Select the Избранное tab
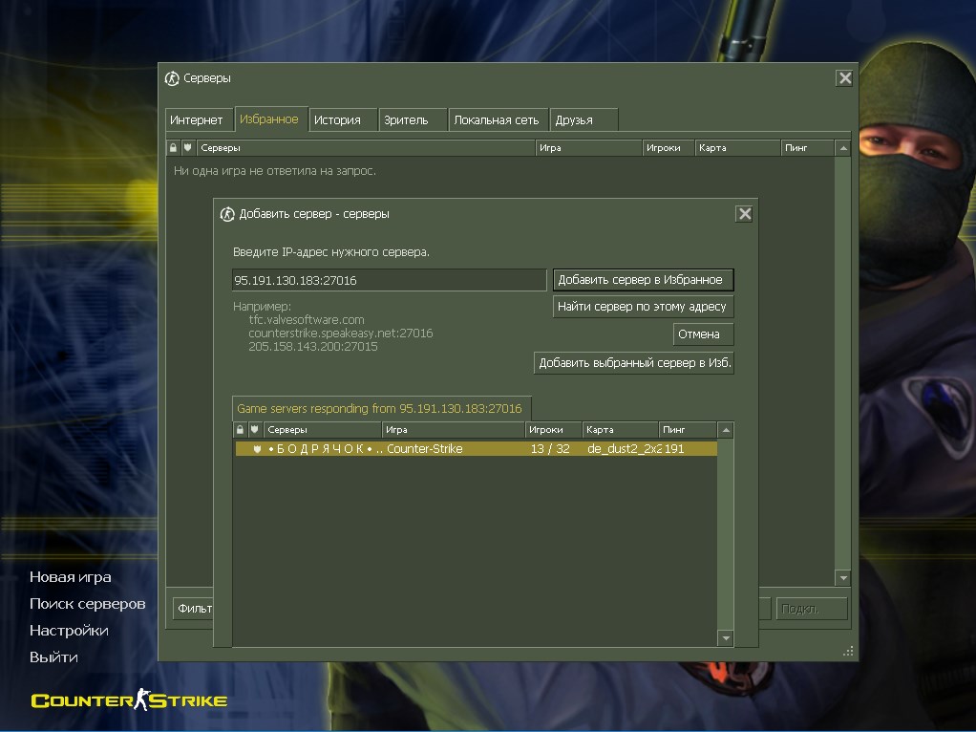Screen dimensions: 976x732 pos(269,119)
